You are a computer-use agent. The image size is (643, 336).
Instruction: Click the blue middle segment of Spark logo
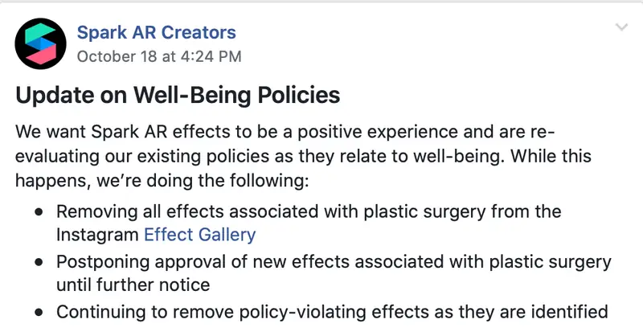[x=41, y=44]
